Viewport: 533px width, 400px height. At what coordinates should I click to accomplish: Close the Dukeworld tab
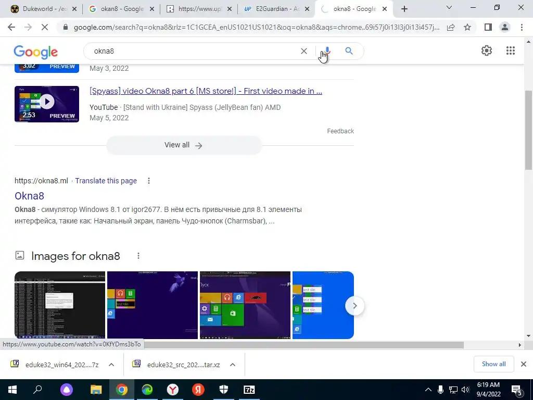tap(74, 9)
